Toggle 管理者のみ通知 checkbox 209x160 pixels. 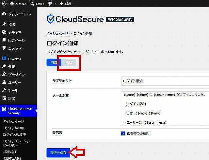[123, 133]
